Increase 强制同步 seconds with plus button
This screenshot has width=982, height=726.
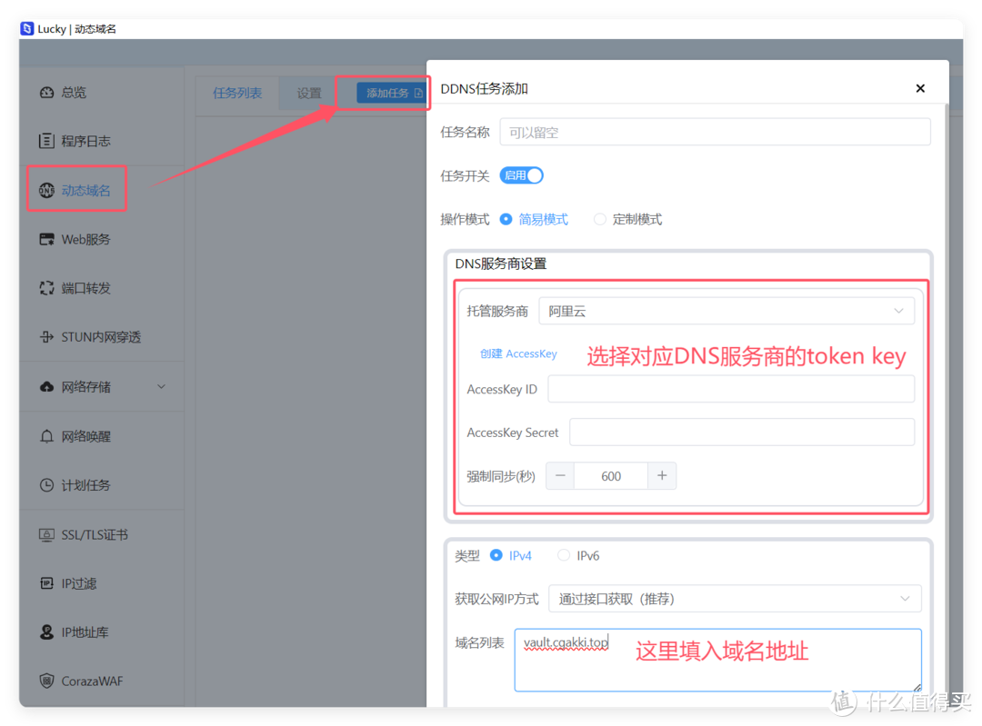(x=662, y=475)
